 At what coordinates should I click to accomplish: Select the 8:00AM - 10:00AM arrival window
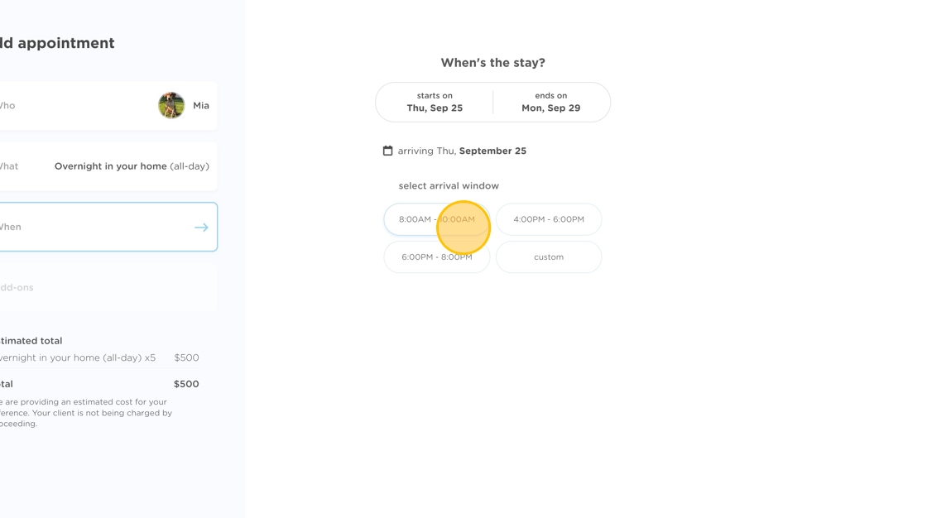pyautogui.click(x=436, y=219)
